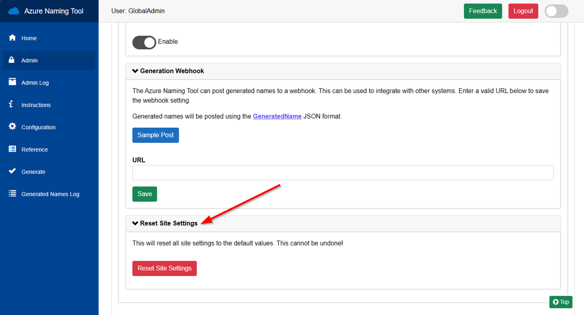
Task: Click the Admin Log archive box icon
Action: (13, 82)
